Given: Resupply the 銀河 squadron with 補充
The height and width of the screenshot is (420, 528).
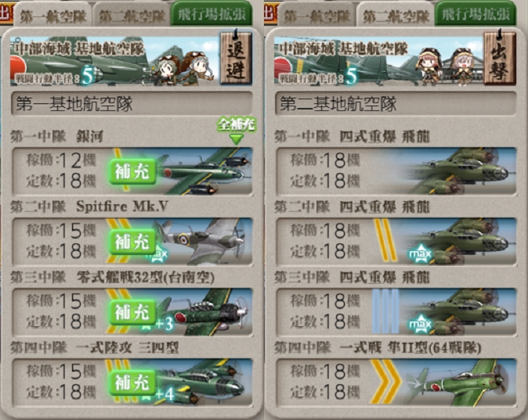Looking at the screenshot, I should click(132, 171).
